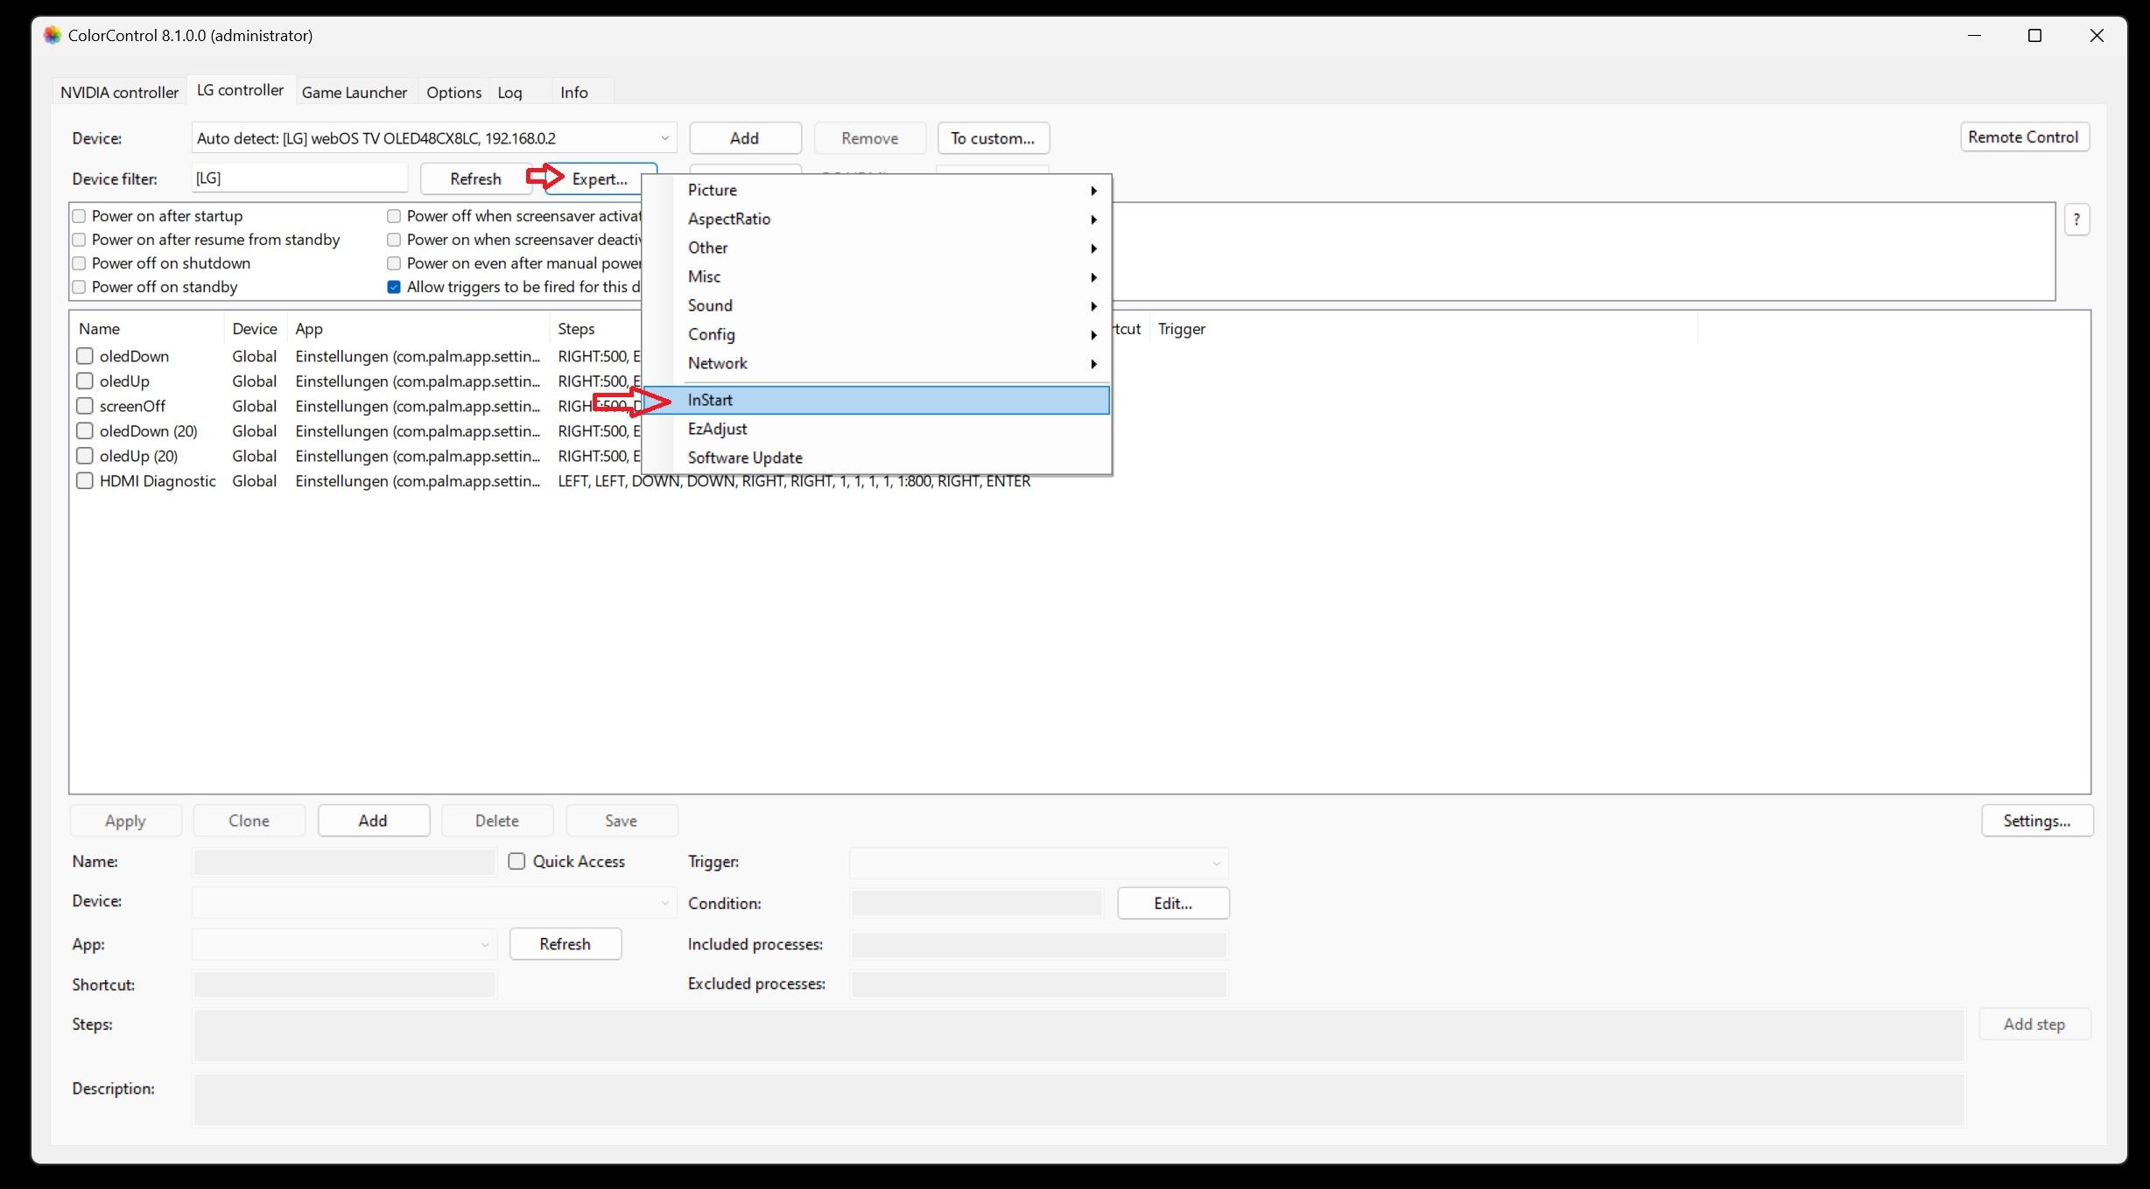Click the Expert... button
Image resolution: width=2150 pixels, height=1189 pixels.
(x=600, y=178)
